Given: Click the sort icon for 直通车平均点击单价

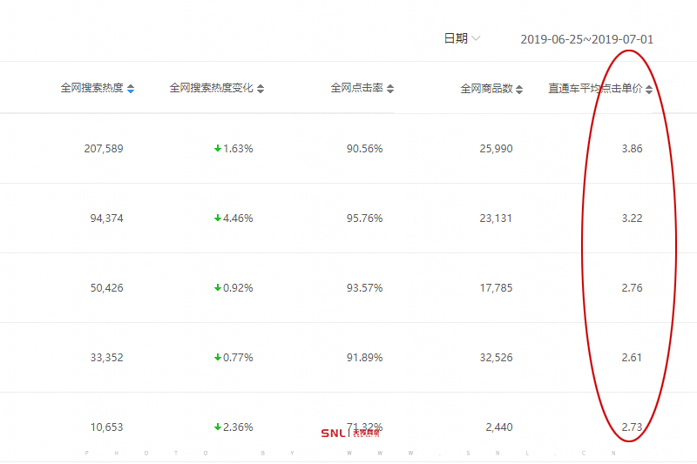Looking at the screenshot, I should click(x=649, y=90).
